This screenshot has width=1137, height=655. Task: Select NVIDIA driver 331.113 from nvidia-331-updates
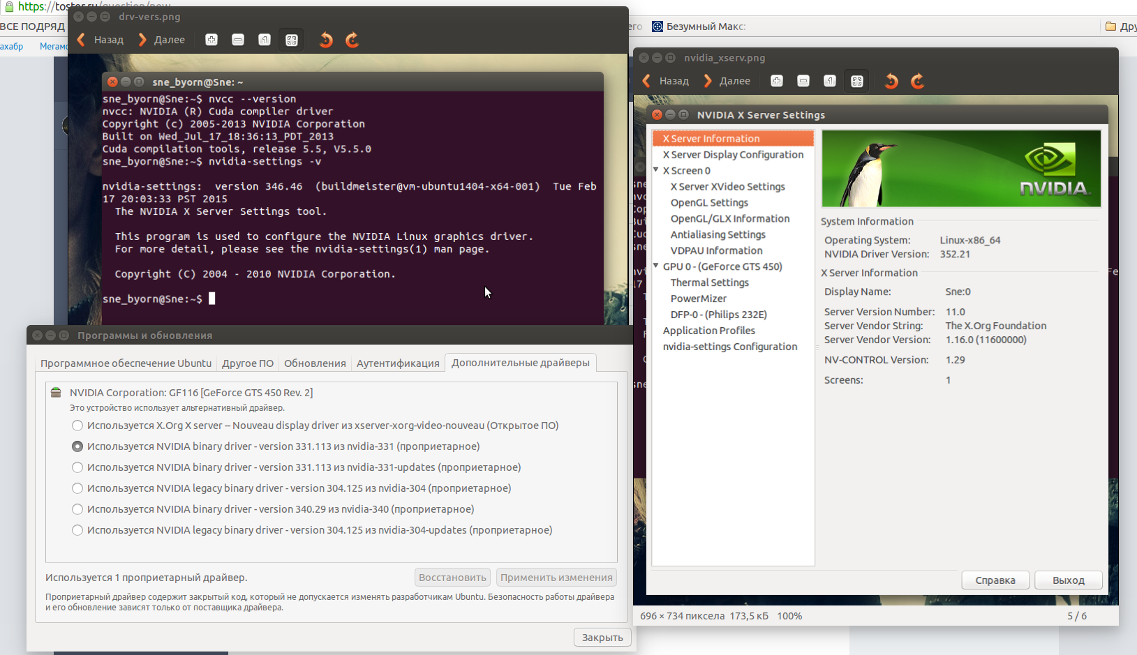[x=77, y=467]
